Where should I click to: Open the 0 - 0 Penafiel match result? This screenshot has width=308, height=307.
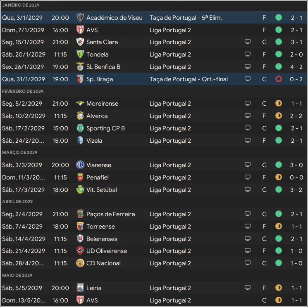pos(296,177)
